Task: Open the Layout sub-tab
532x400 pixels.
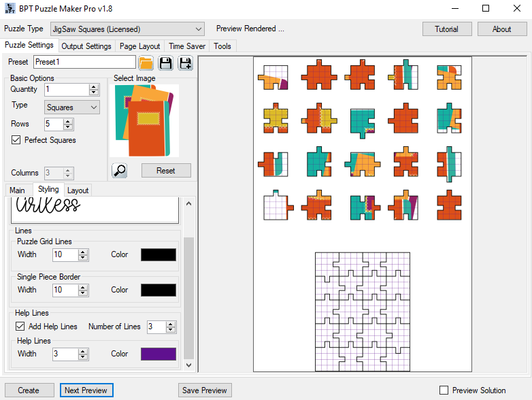Action: point(78,190)
